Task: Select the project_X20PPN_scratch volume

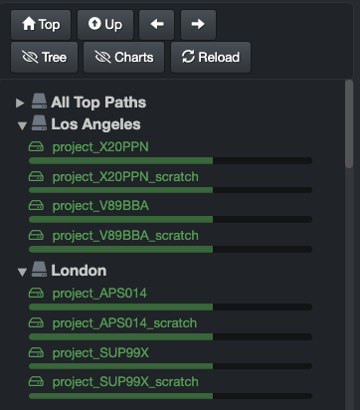Action: click(x=125, y=177)
